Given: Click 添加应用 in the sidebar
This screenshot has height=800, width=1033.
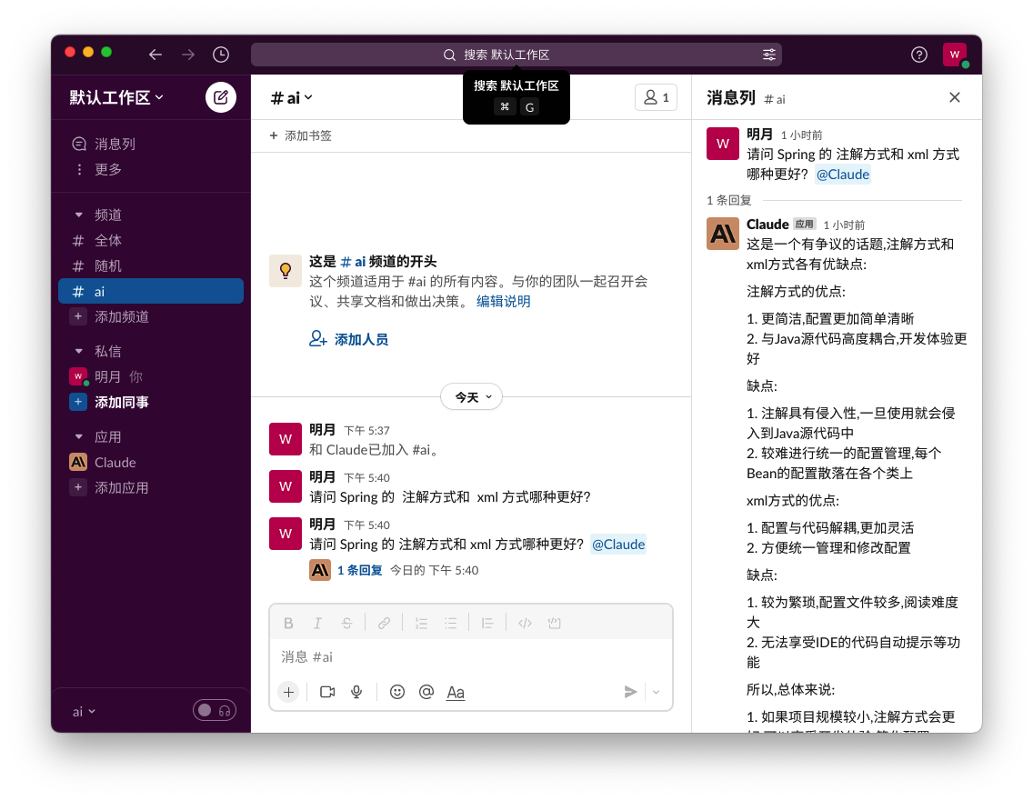Looking at the screenshot, I should (151, 488).
